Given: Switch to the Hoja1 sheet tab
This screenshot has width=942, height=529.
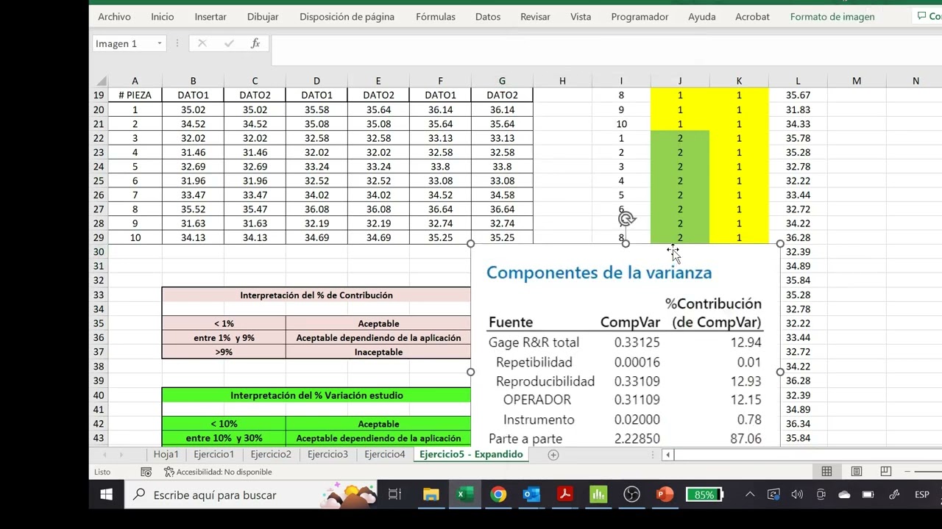Looking at the screenshot, I should (166, 454).
